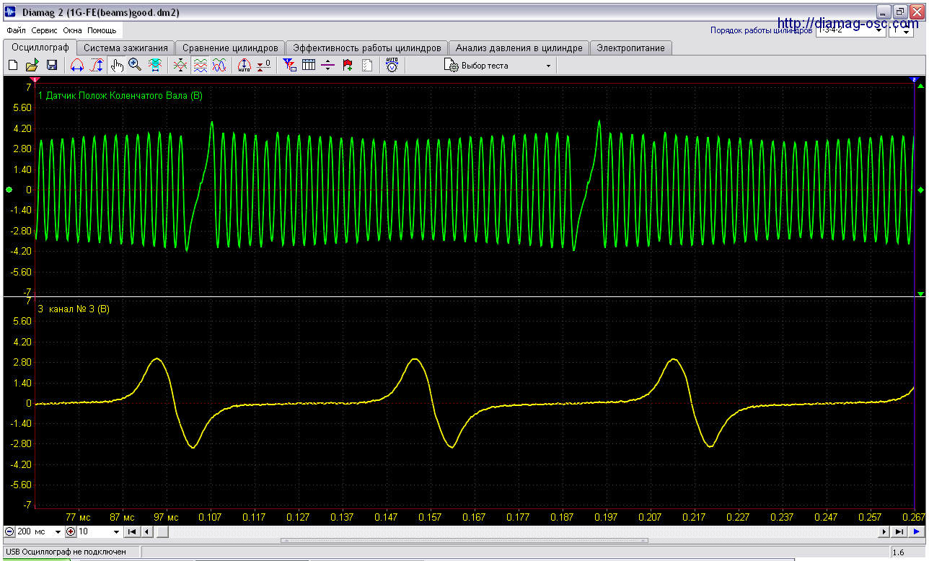Click the zero level offset icon

264,66
